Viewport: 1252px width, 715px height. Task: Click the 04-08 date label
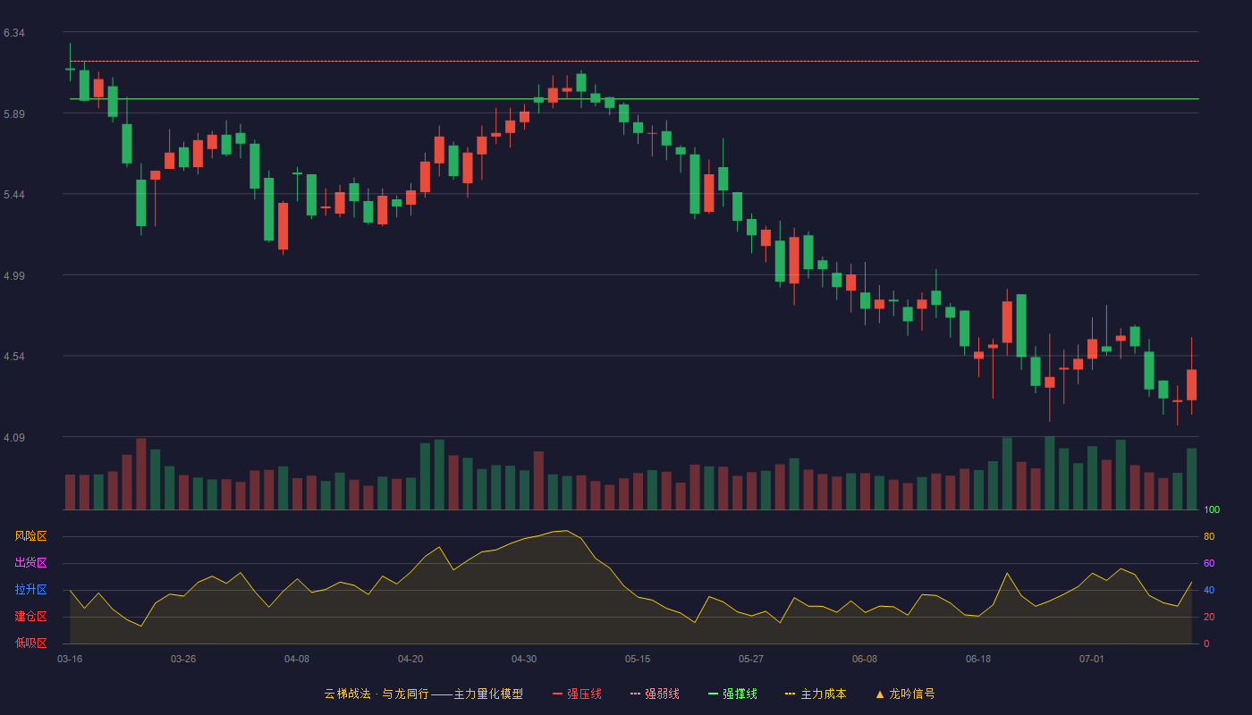pyautogui.click(x=297, y=659)
